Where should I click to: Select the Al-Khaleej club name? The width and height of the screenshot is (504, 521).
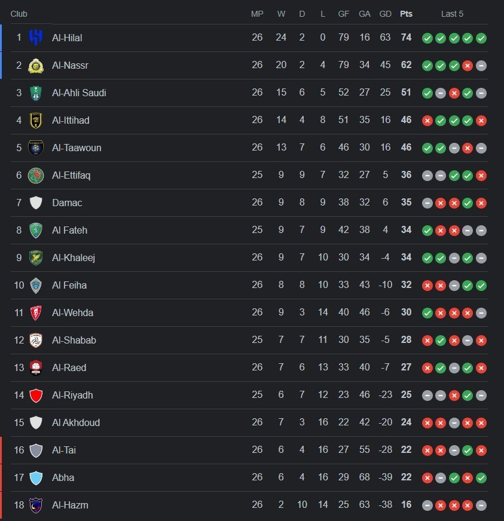click(x=74, y=258)
